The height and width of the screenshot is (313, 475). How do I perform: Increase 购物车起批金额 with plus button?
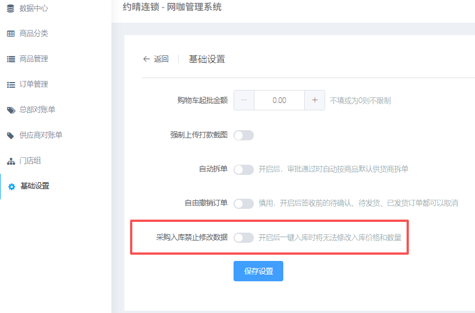[x=315, y=100]
